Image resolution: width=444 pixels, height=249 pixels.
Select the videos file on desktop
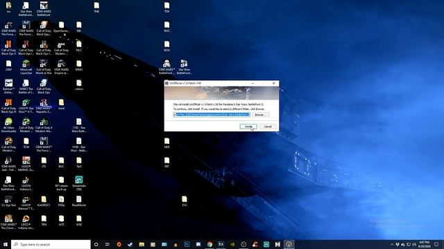pos(78,85)
